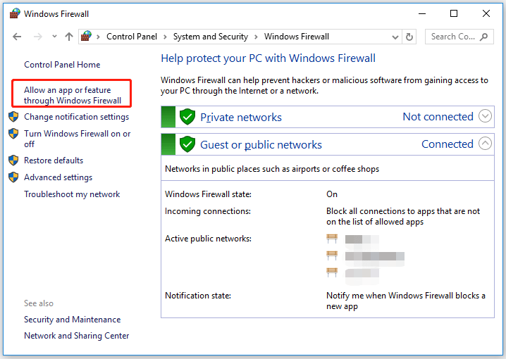Select Windows Firewall breadcrumb
The image size is (506, 359).
click(x=296, y=37)
